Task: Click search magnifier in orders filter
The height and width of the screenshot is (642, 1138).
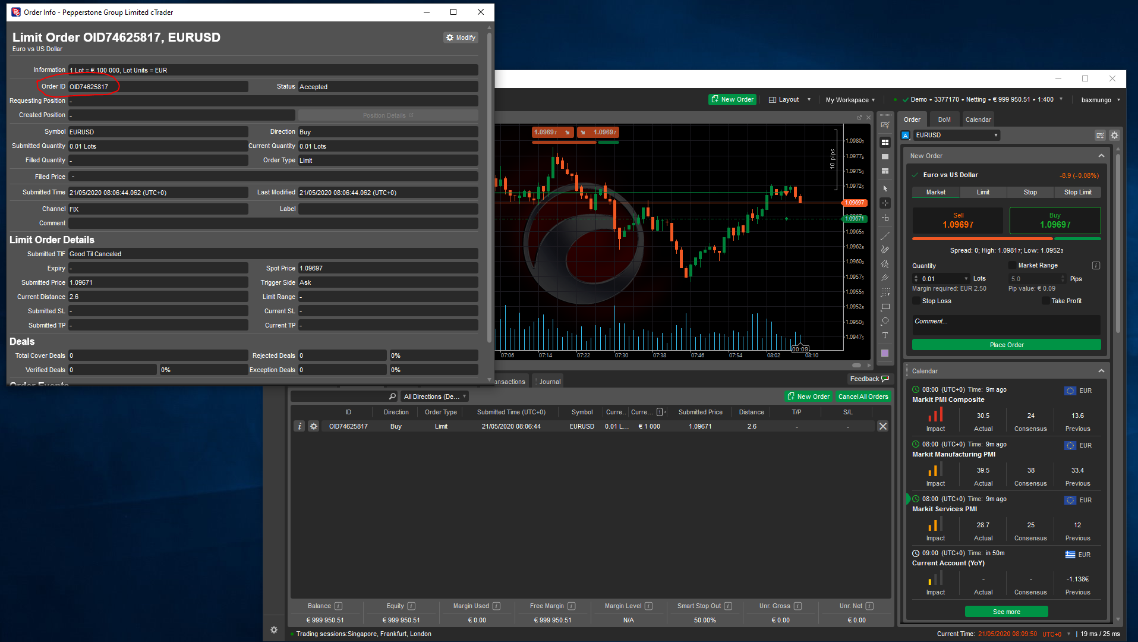Action: coord(392,396)
